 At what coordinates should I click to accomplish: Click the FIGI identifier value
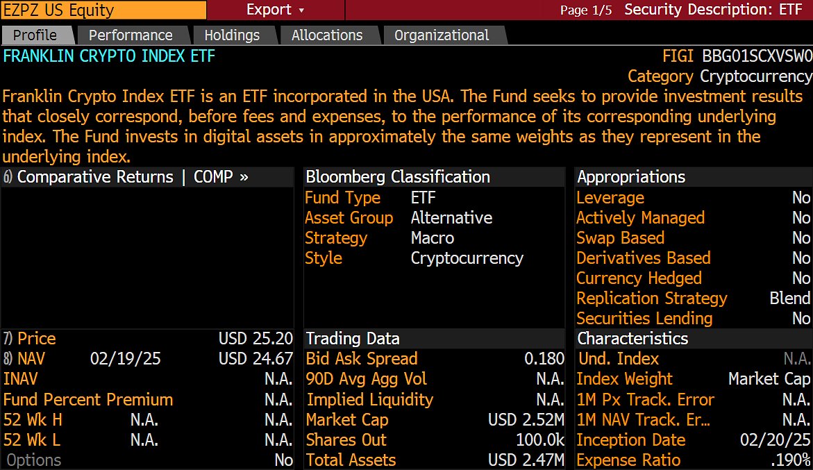point(757,56)
